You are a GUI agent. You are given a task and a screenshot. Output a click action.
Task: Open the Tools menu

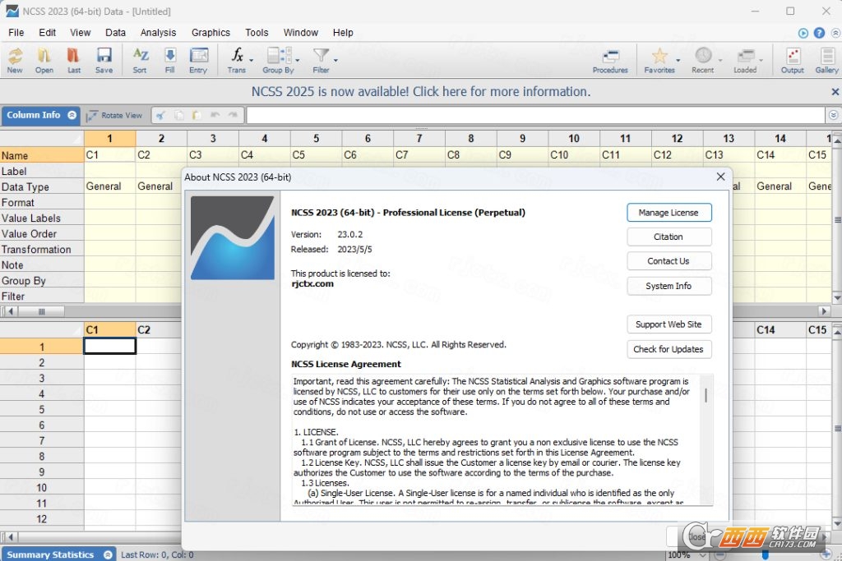click(x=257, y=33)
